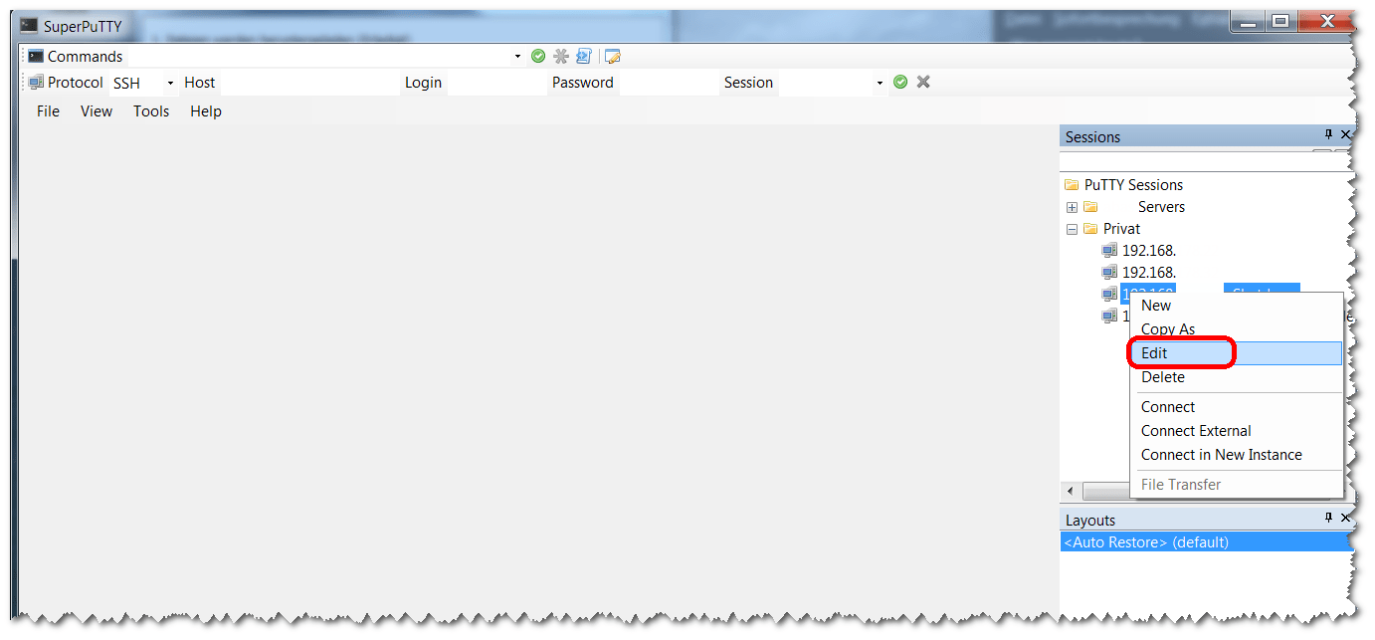Open the Protocol SSH dropdown
The width and height of the screenshot is (1375, 640).
pos(170,84)
